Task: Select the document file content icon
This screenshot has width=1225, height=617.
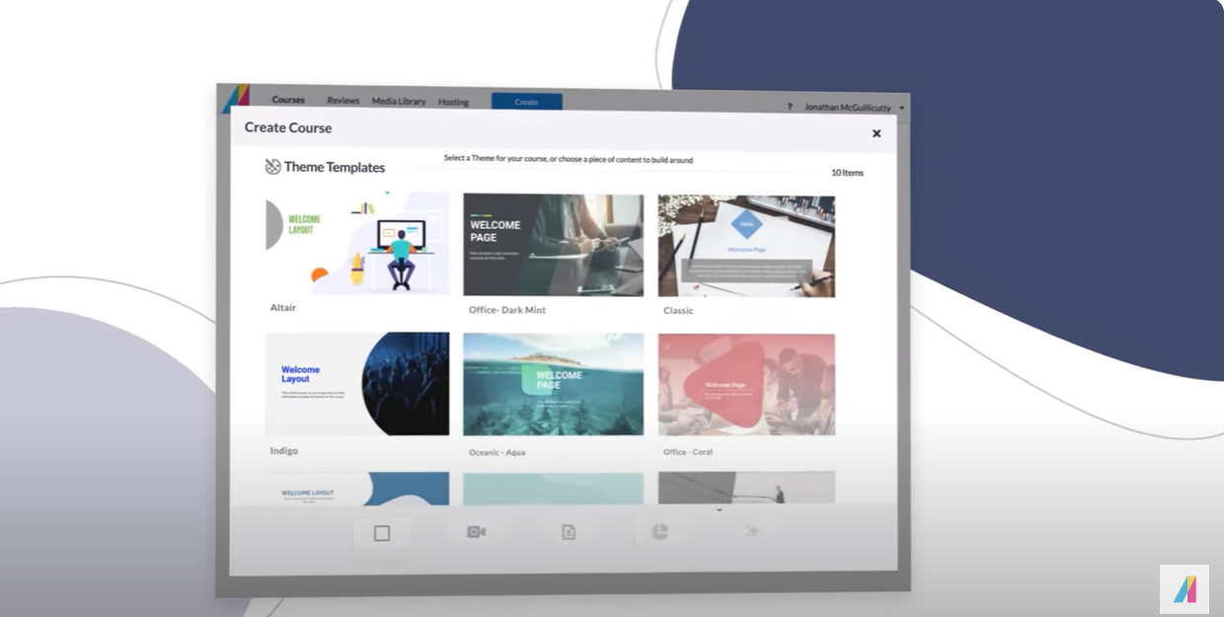Action: tap(569, 532)
